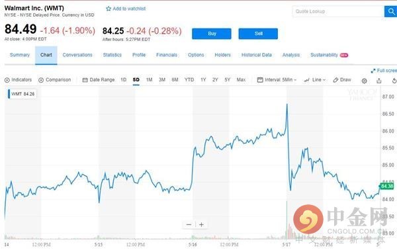Open the Financials tab
The width and height of the screenshot is (397, 252).
[x=167, y=55]
